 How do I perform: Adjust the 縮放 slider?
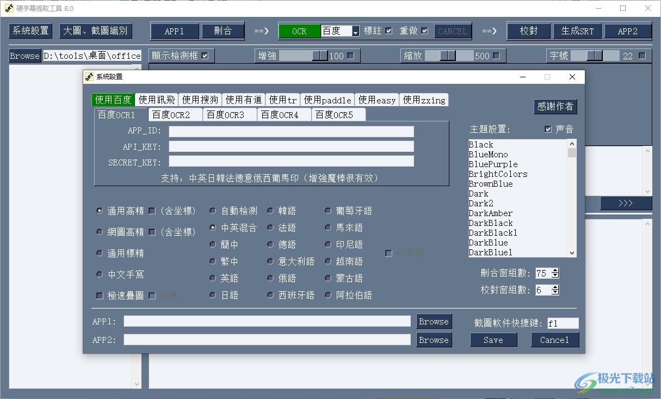pos(449,56)
